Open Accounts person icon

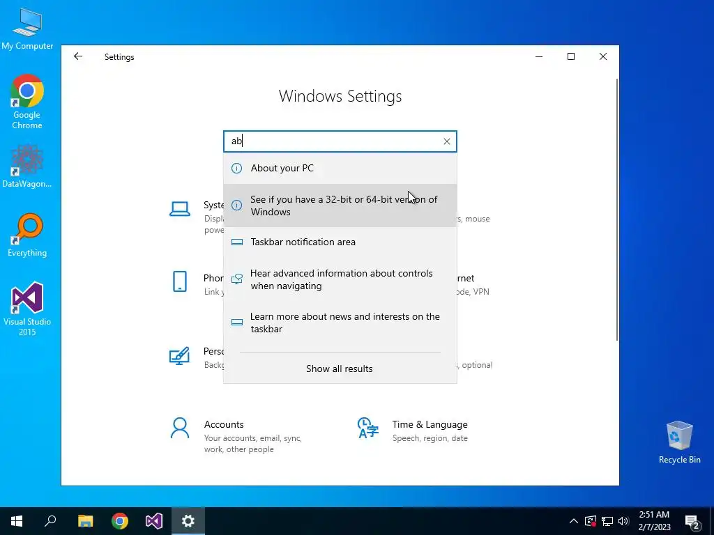pos(179,428)
